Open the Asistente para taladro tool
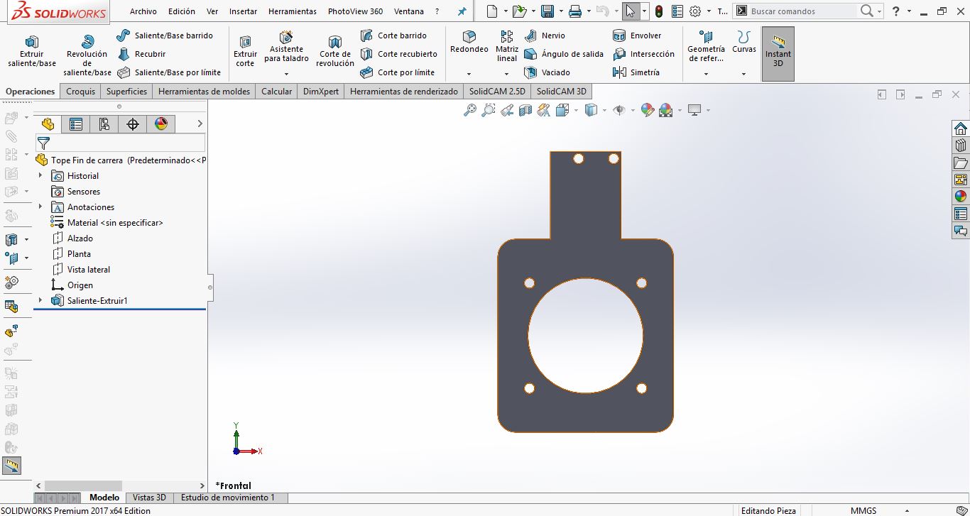Image resolution: width=970 pixels, height=516 pixels. tap(286, 47)
